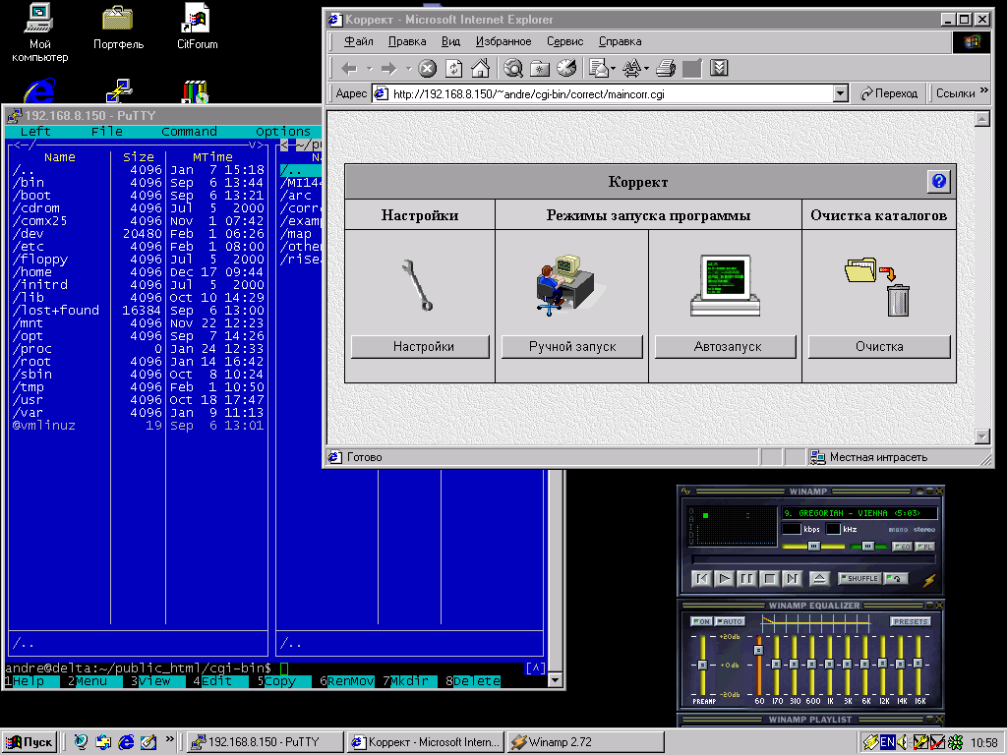Click the Winamp balance slider
The height and width of the screenshot is (755, 1007).
coord(867,547)
